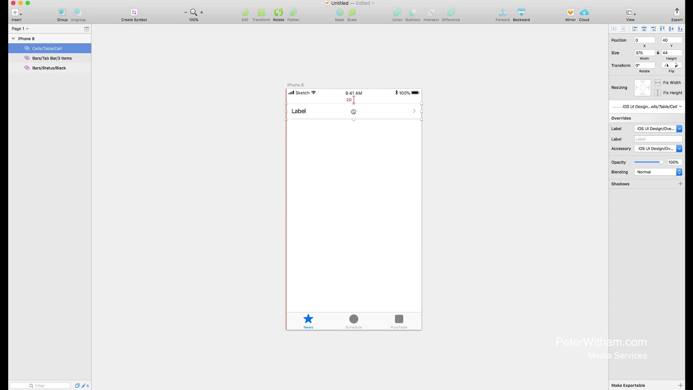This screenshot has height=390, width=693.
Task: Click the Union boolean icon
Action: coord(397,12)
